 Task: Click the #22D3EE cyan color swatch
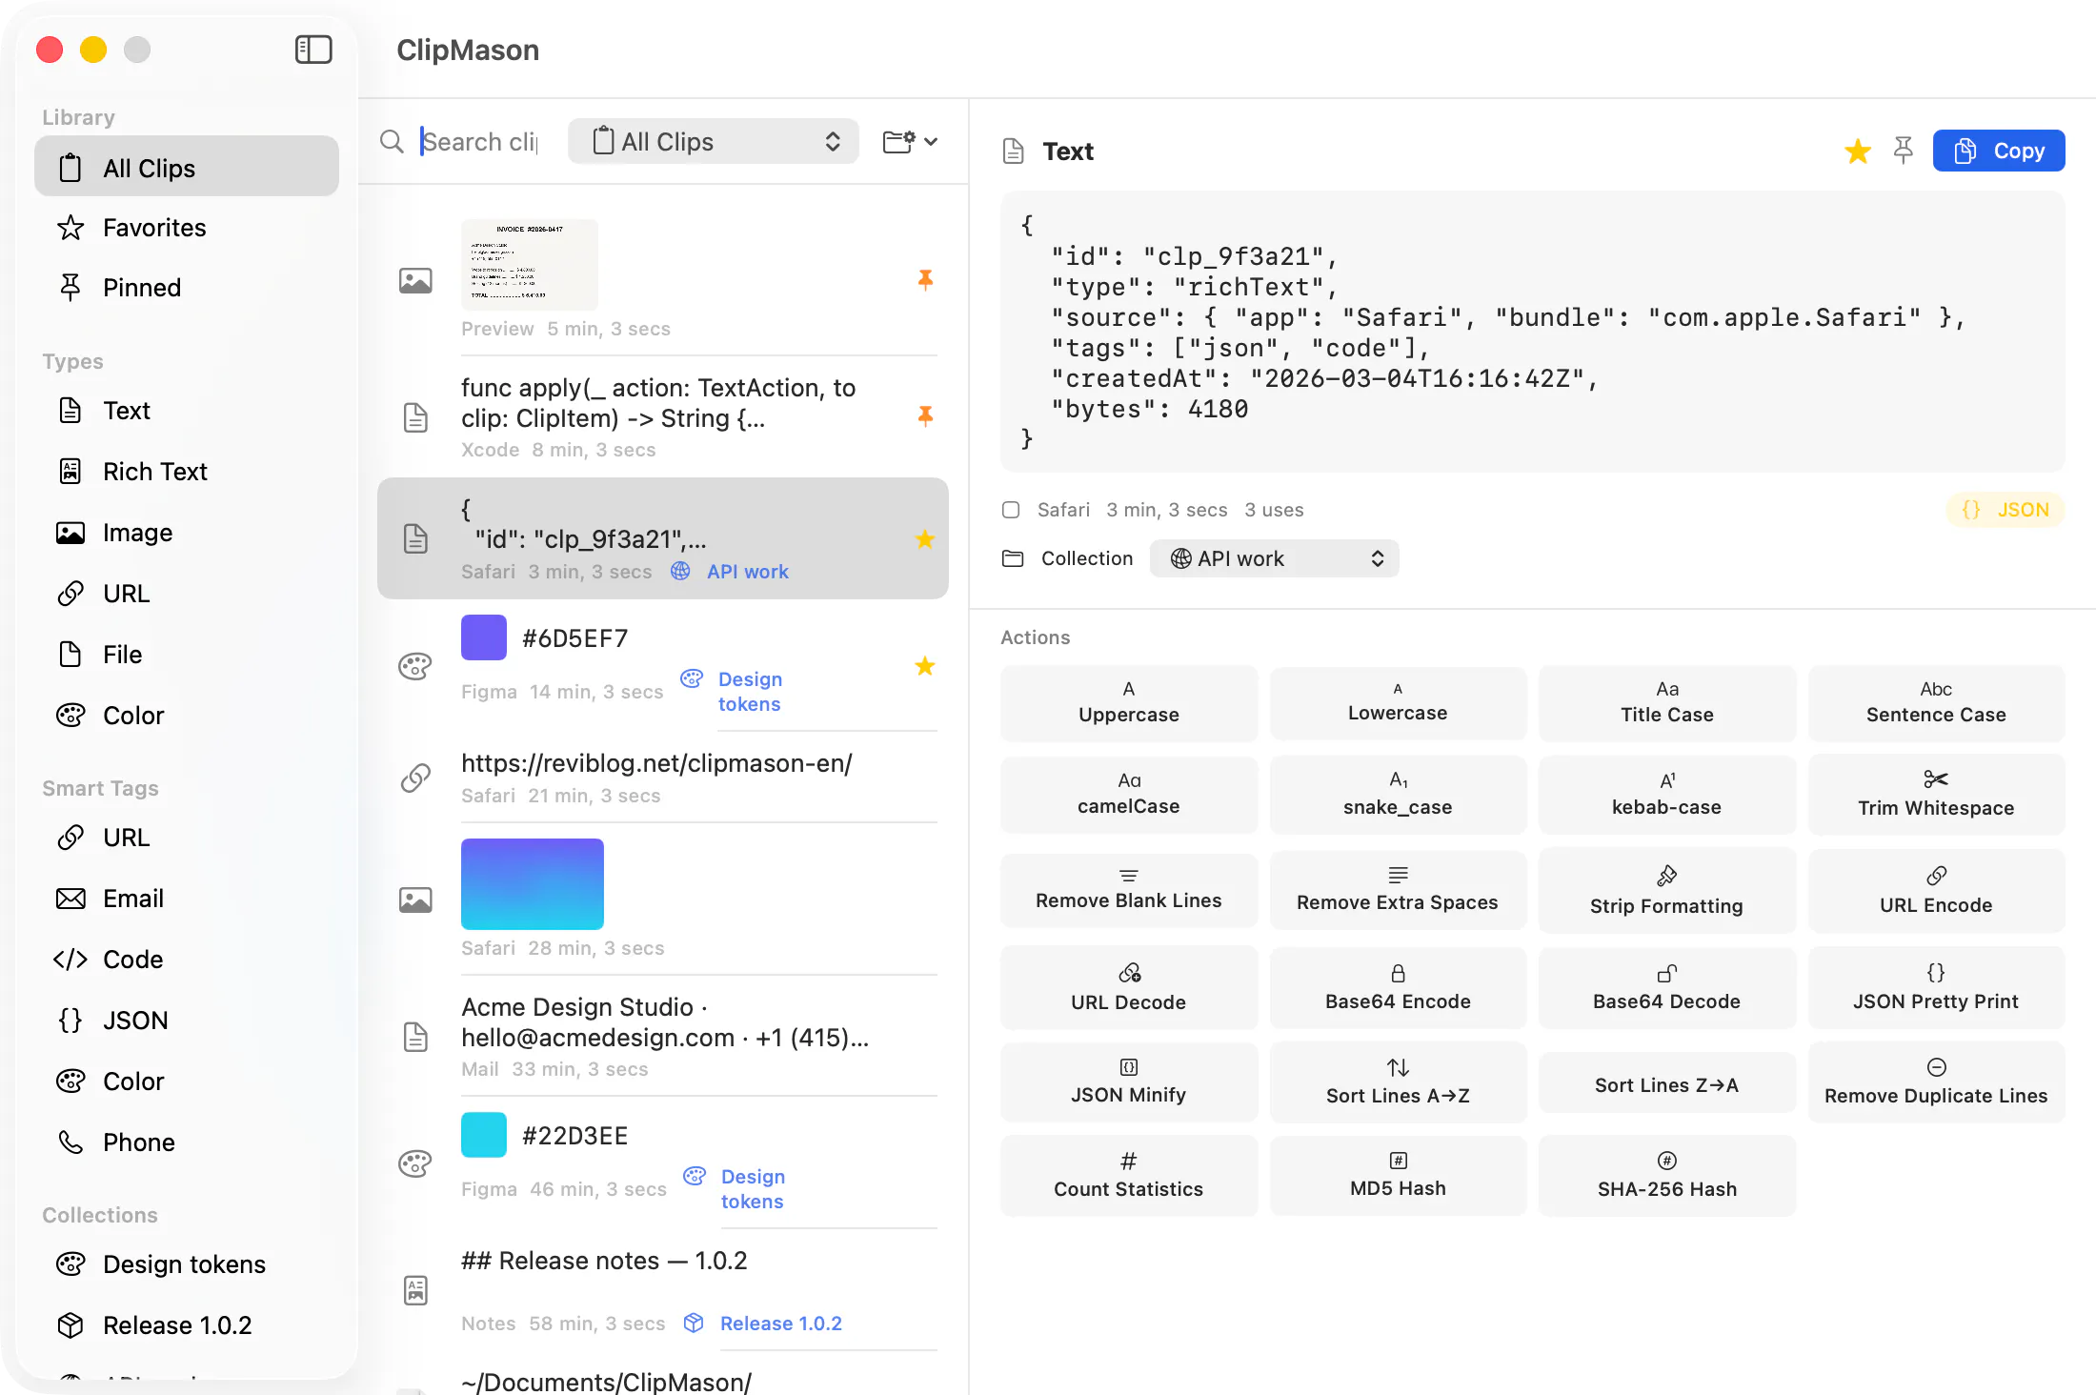484,1135
